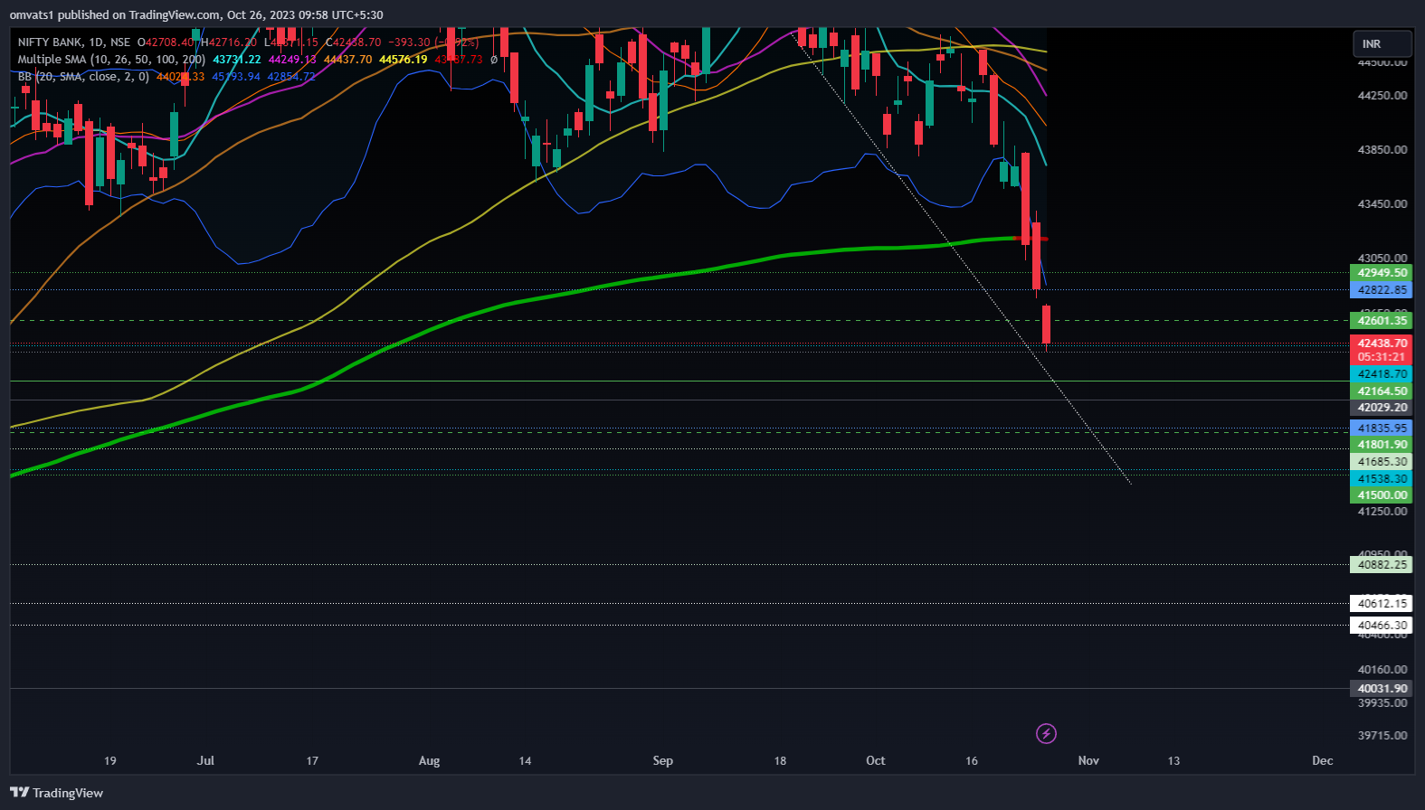Click the cyan price label 42418.70
This screenshot has height=810, width=1425.
click(x=1382, y=373)
